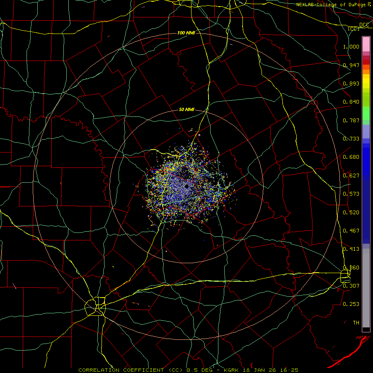Click the 0.253 color scale value
Image resolution: width=373 pixels, height=373 pixels.
[351, 304]
